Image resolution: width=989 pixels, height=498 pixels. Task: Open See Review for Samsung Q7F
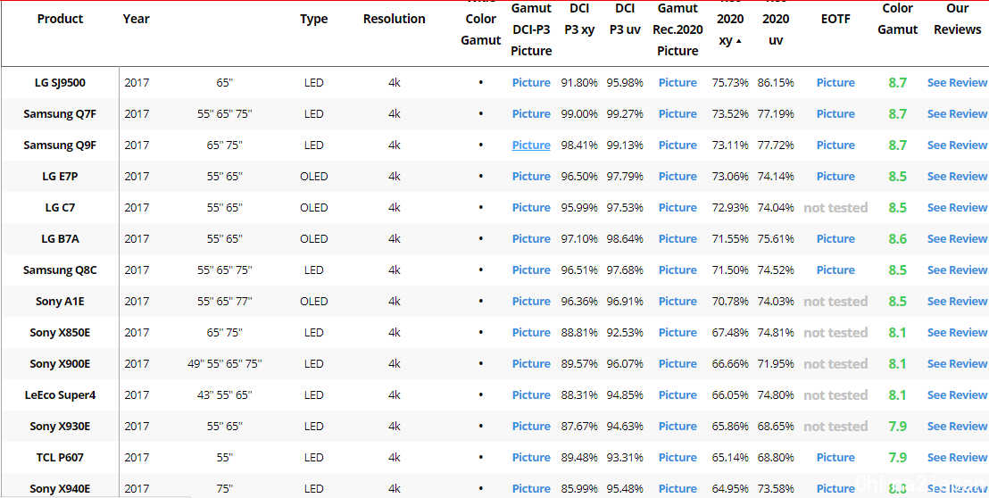coord(957,114)
